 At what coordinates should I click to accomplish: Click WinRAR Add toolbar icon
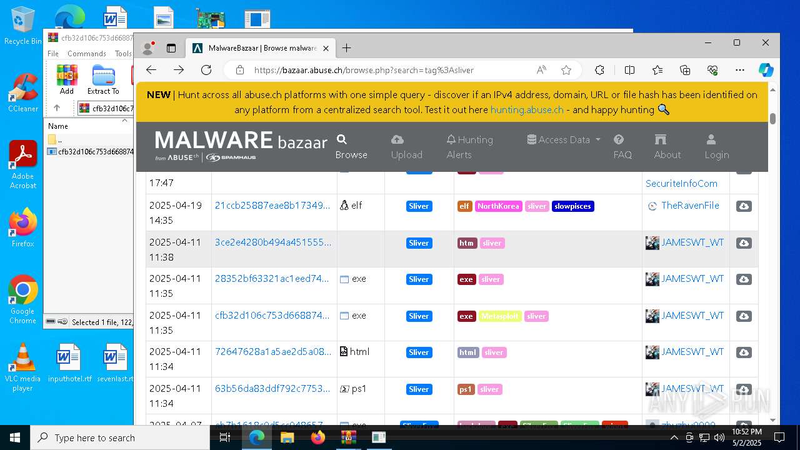[x=67, y=79]
